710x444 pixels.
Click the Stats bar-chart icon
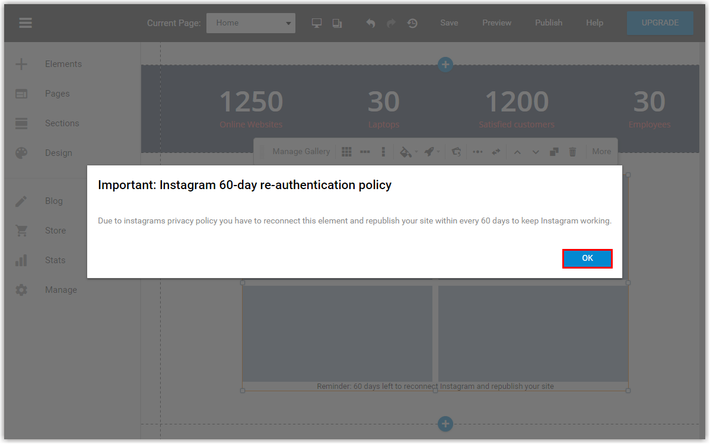click(21, 260)
